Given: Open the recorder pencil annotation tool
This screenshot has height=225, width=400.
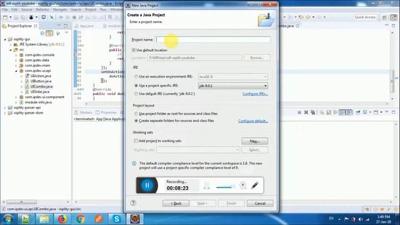Looking at the screenshot, I should click(254, 185).
